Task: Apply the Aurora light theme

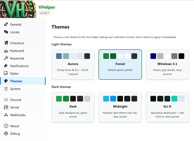Action: coord(73,65)
